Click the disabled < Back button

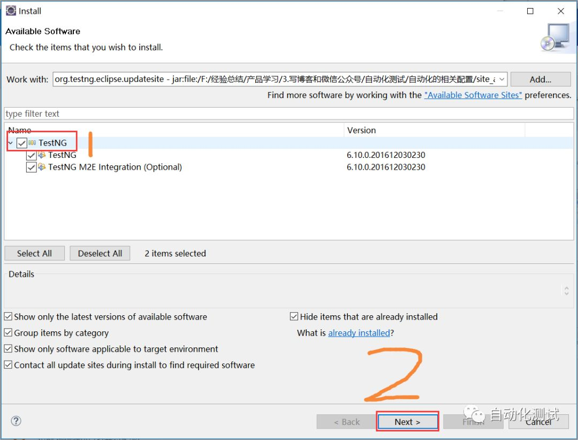click(x=346, y=422)
